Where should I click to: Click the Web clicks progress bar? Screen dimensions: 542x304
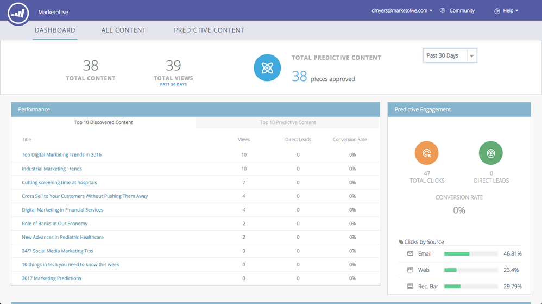click(471, 270)
